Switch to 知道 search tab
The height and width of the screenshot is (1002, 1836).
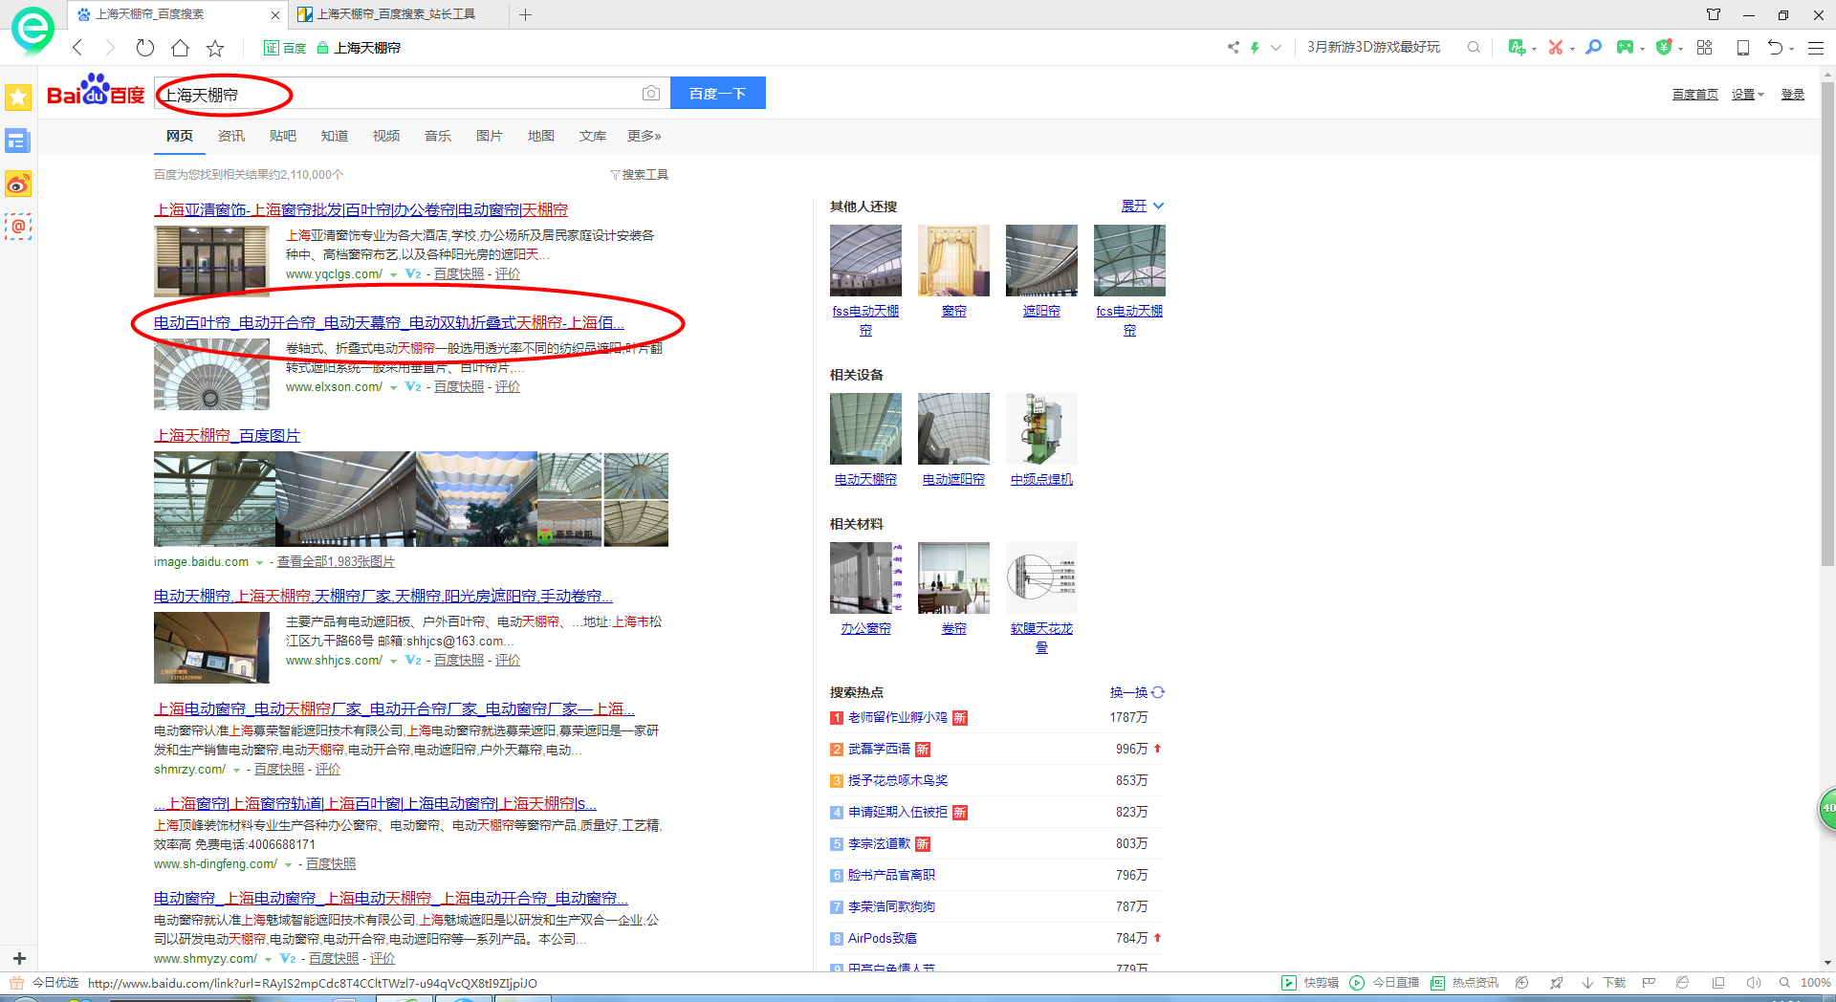point(335,136)
